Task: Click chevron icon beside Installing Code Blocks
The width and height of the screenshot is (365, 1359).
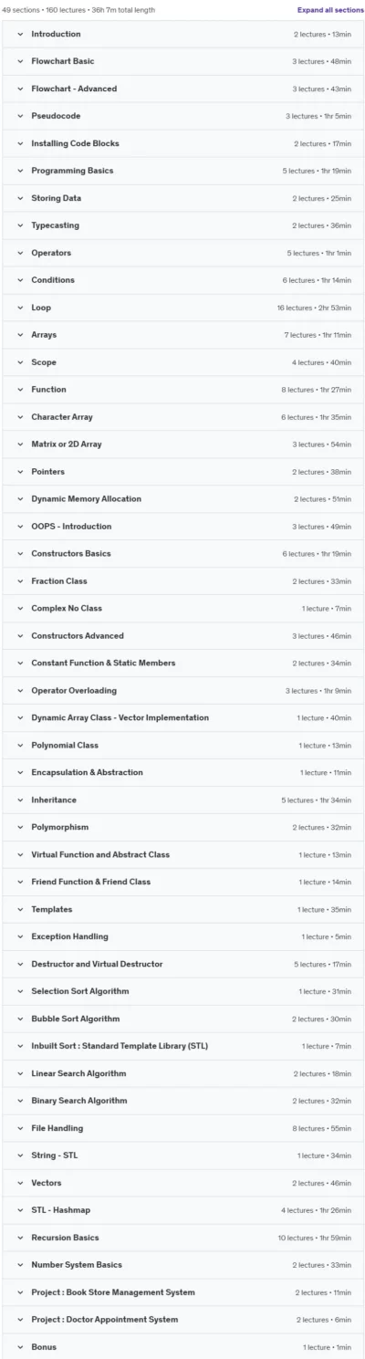Action: click(20, 143)
